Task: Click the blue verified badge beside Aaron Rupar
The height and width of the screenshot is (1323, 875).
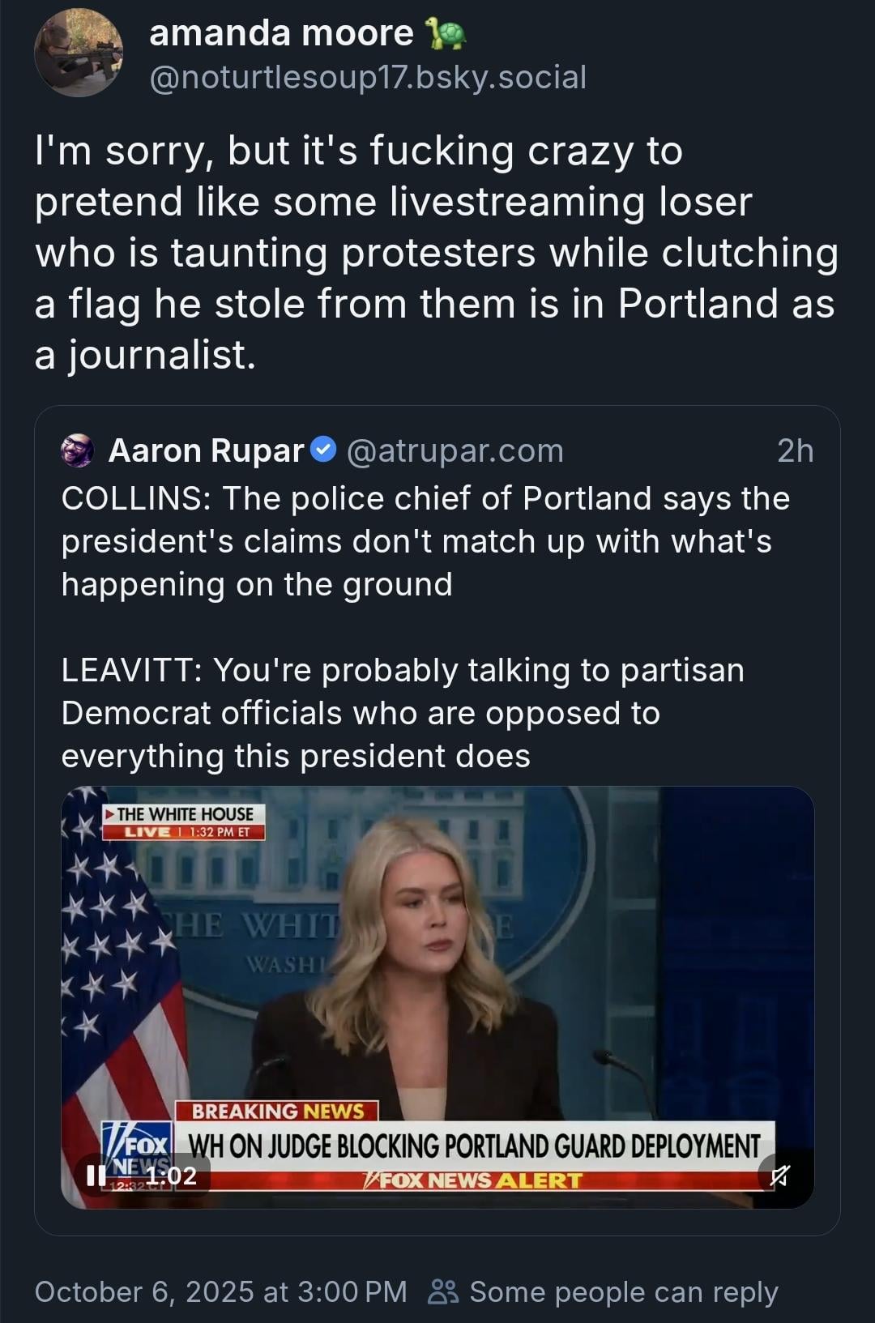Action: (324, 449)
